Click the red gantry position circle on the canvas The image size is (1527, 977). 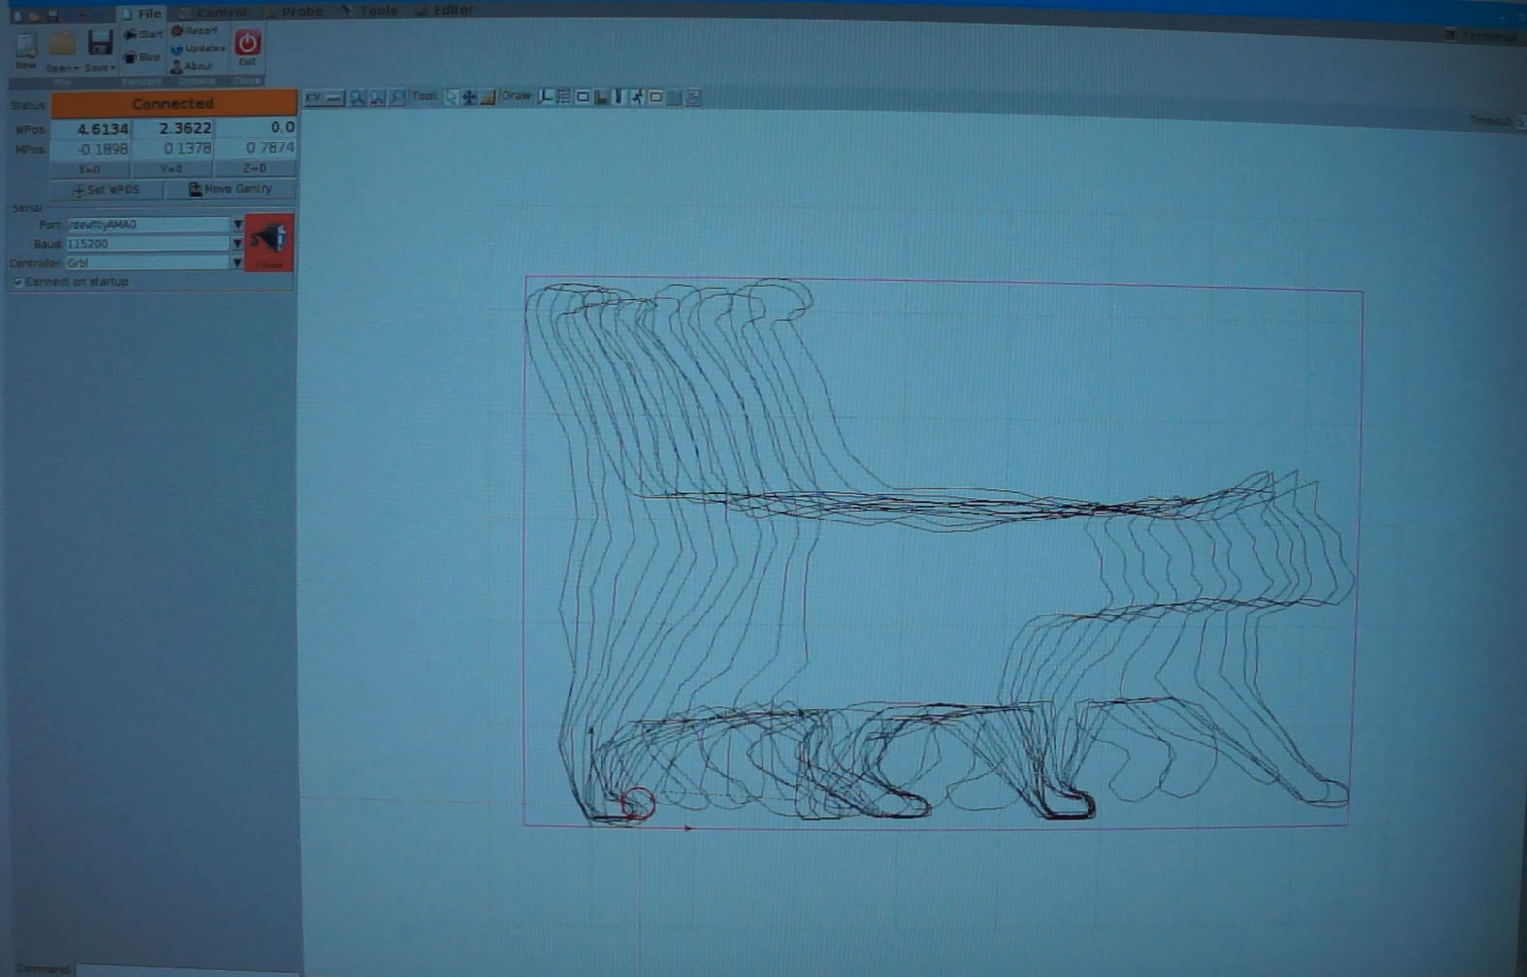tap(637, 804)
